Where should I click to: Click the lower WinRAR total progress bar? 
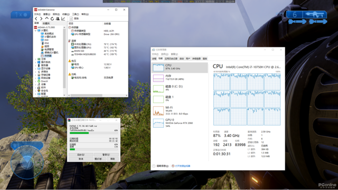93,149
